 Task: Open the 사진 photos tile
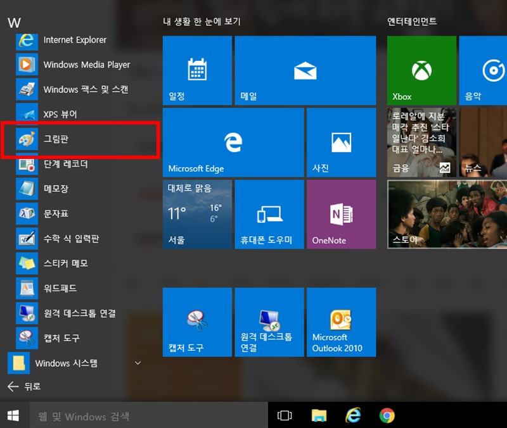click(x=342, y=142)
